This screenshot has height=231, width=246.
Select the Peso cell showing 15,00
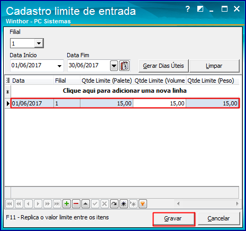[x=213, y=103]
